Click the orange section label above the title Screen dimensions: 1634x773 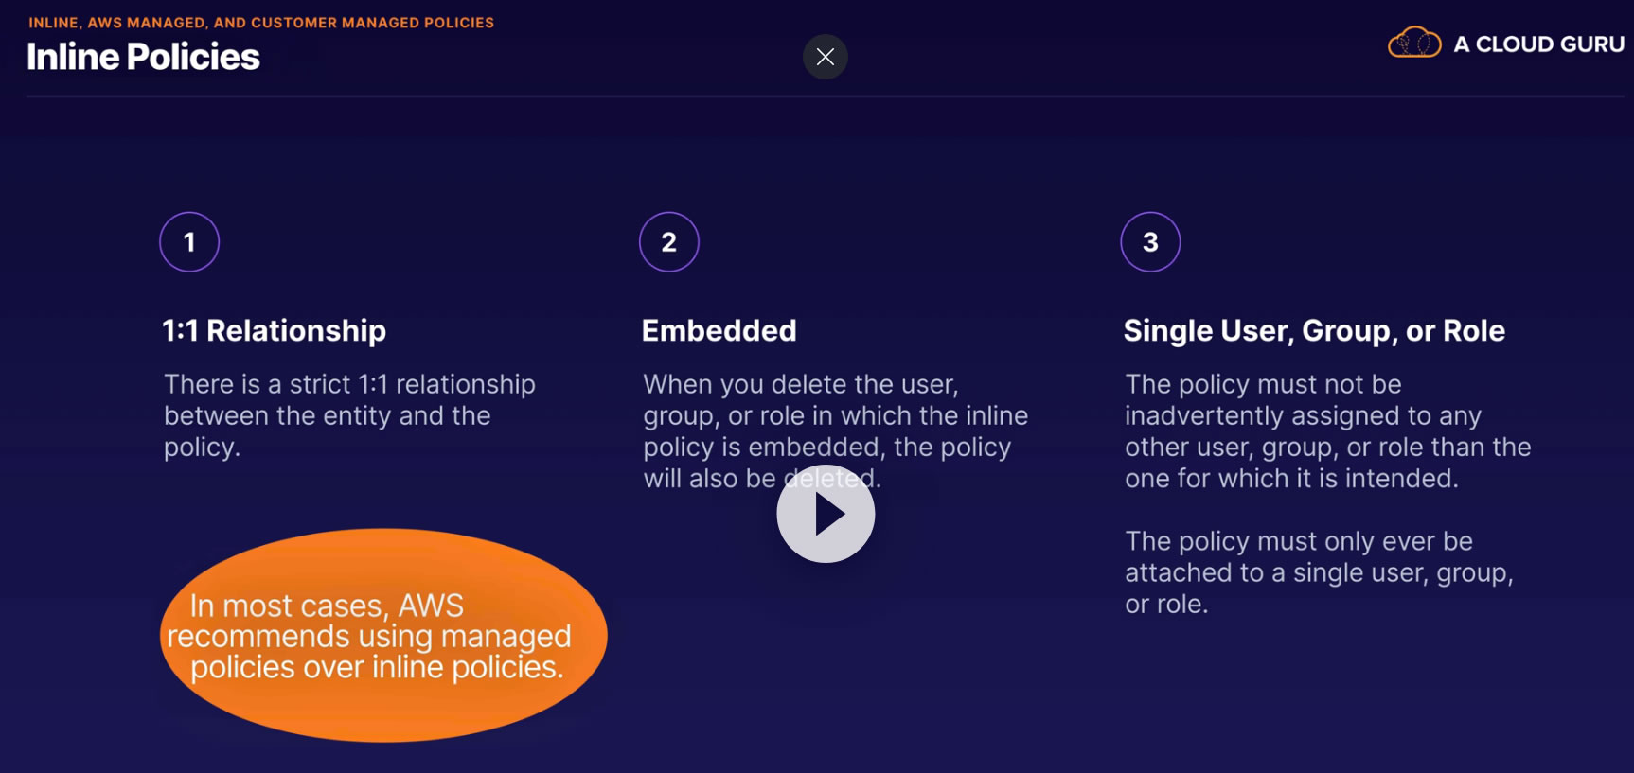pyautogui.click(x=261, y=23)
